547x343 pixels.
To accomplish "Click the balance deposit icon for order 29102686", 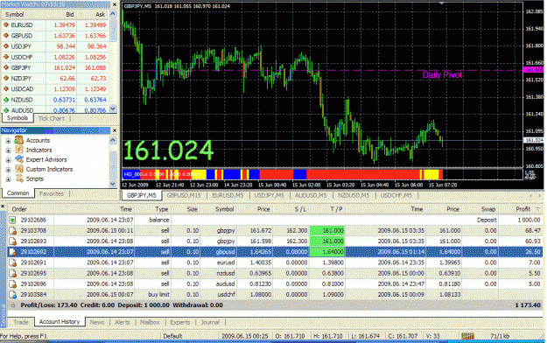I will (x=12, y=220).
